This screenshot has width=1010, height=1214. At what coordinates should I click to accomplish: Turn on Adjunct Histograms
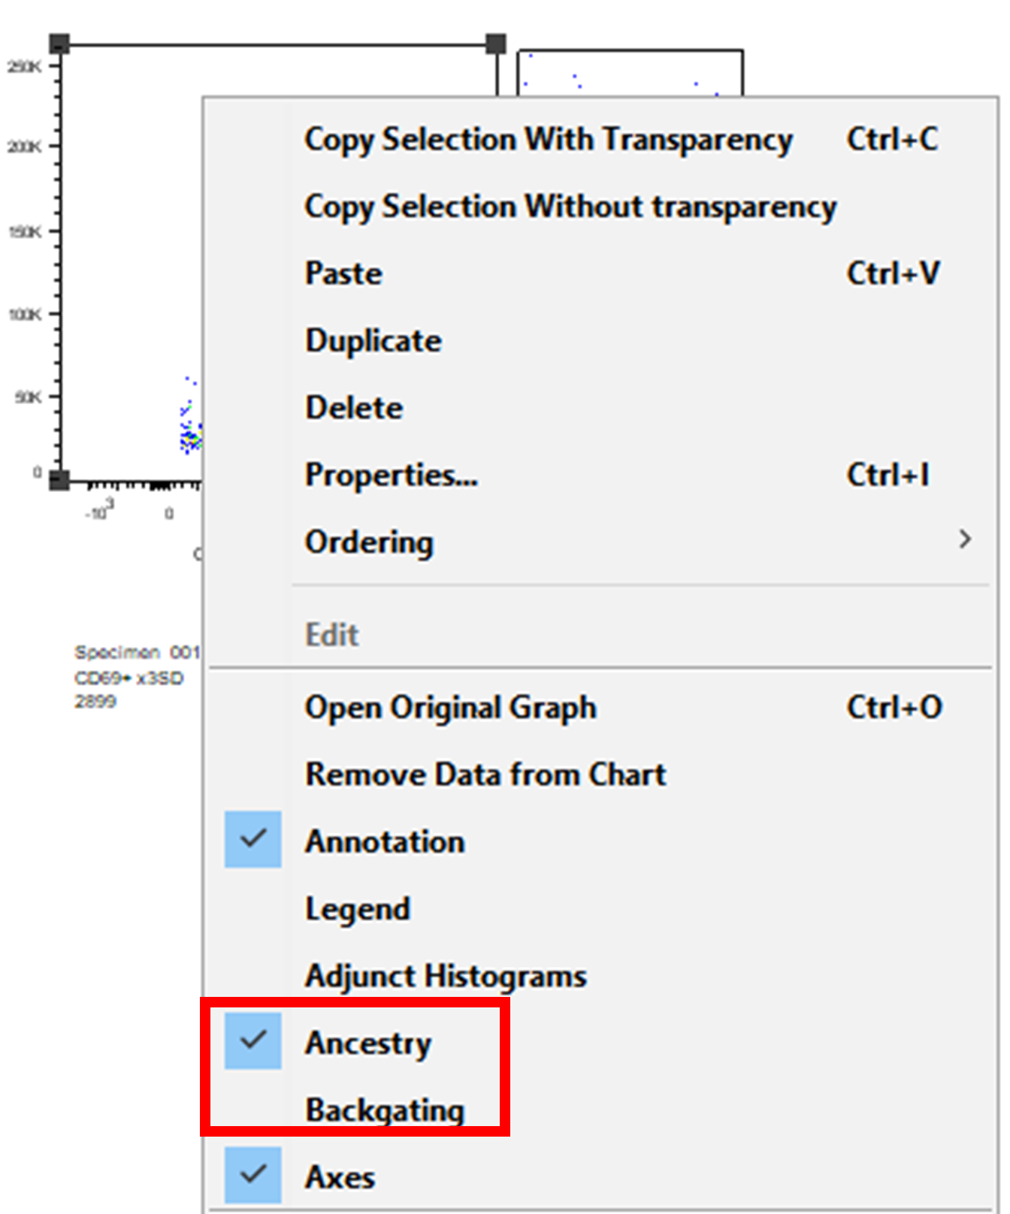point(446,976)
